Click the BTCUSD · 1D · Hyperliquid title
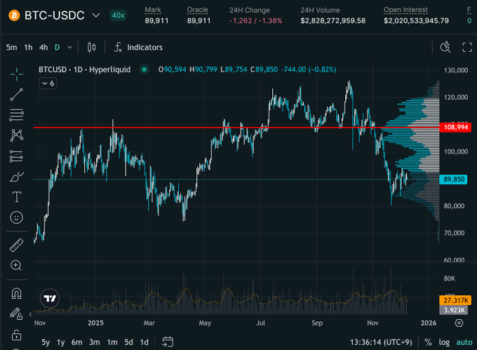Screen dimensions: 477x350 coord(85,69)
